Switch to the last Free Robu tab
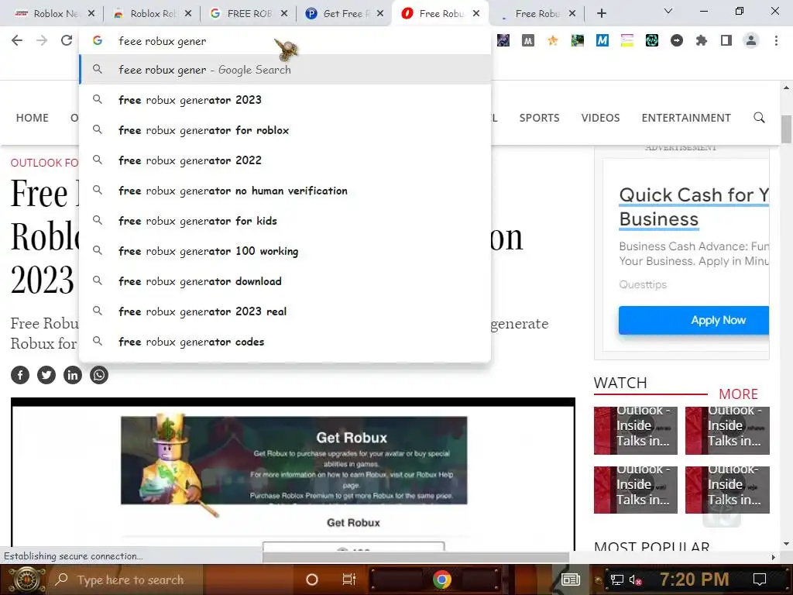This screenshot has height=595, width=793. (x=535, y=14)
